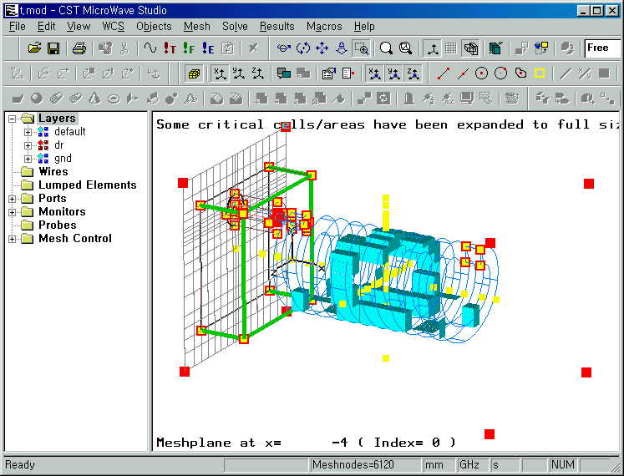The image size is (624, 476).
Task: Switch to Z mesh plane normal
Action: [258, 73]
